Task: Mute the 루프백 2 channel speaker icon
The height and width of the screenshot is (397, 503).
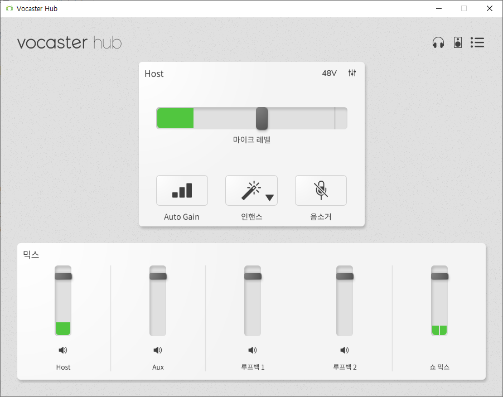Action: 345,350
